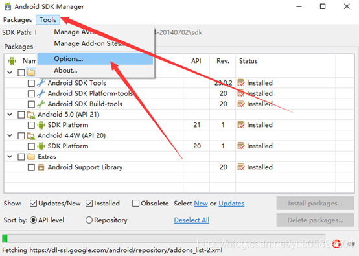The height and width of the screenshot is (256, 359).
Task: Click the Install packages... button
Action: coord(315,204)
